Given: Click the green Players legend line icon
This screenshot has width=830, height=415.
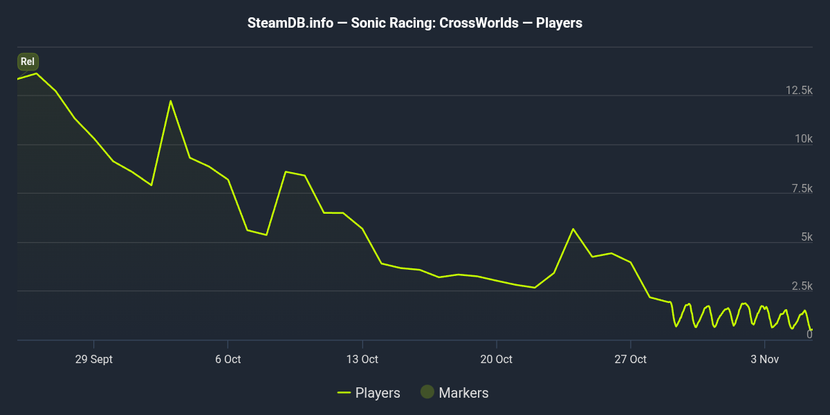Looking at the screenshot, I should [x=344, y=393].
